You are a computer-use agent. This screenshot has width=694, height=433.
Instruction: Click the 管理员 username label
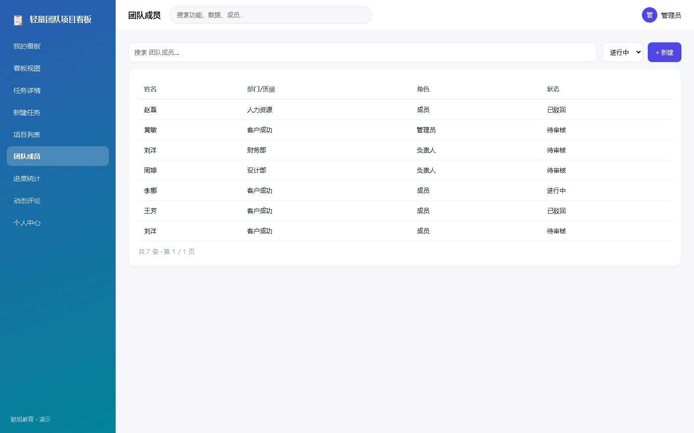(x=671, y=15)
